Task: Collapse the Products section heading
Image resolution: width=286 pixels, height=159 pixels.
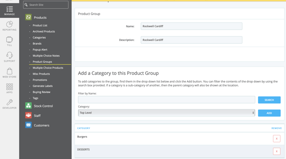Action: point(40,17)
